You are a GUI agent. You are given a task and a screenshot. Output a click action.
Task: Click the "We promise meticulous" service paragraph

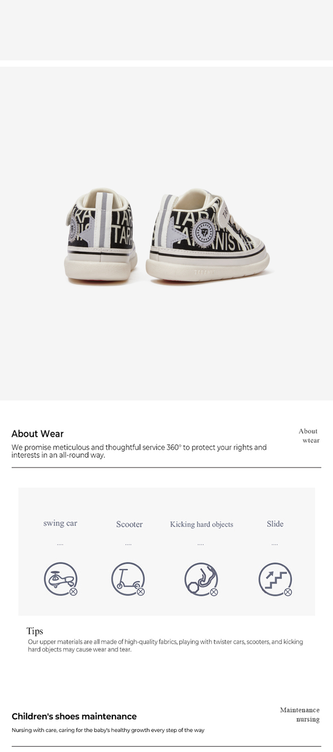pyautogui.click(x=139, y=451)
